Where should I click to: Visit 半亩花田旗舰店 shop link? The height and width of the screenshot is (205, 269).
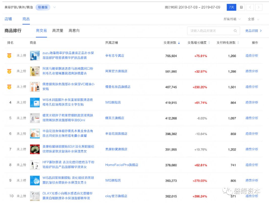pyautogui.click(x=116, y=133)
